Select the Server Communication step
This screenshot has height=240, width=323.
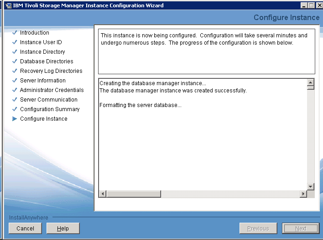point(48,100)
